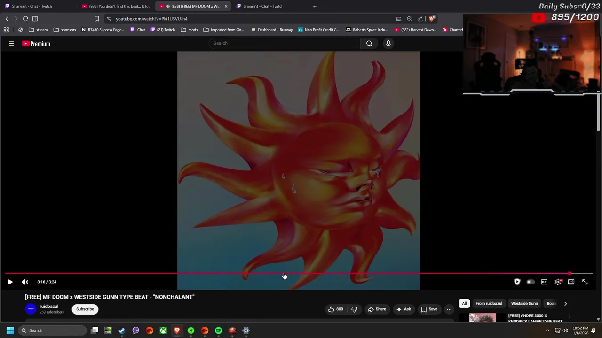Click the YouTube URL address bar

(x=249, y=19)
